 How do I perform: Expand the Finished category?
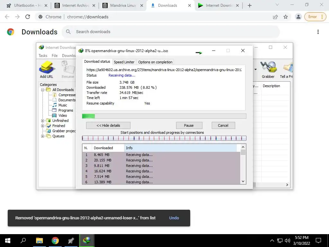43,126
